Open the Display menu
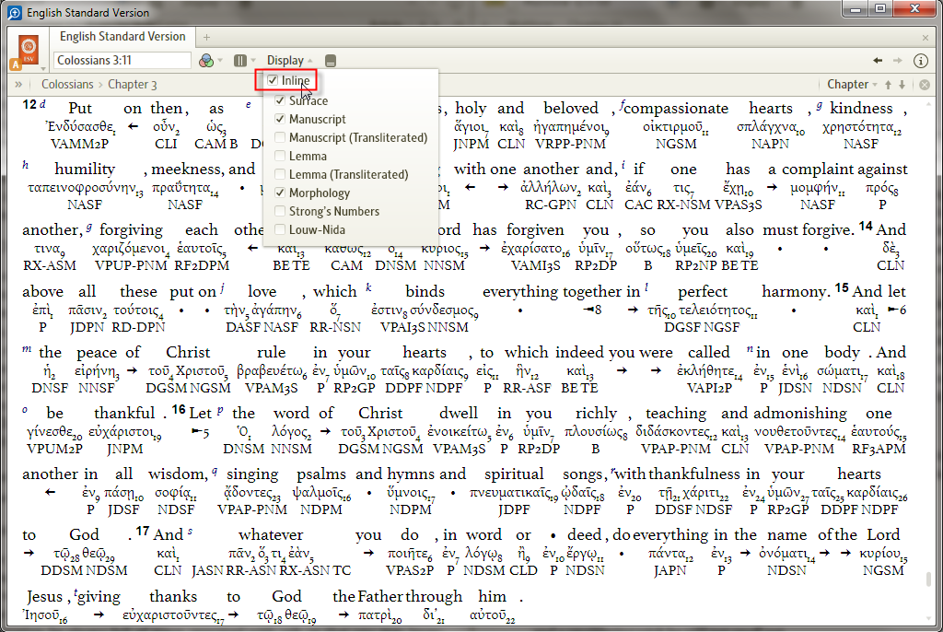Viewport: 943px width, 632px height. tap(289, 61)
